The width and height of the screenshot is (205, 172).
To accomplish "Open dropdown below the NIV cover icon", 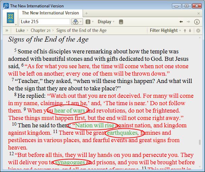I will [16, 25].
